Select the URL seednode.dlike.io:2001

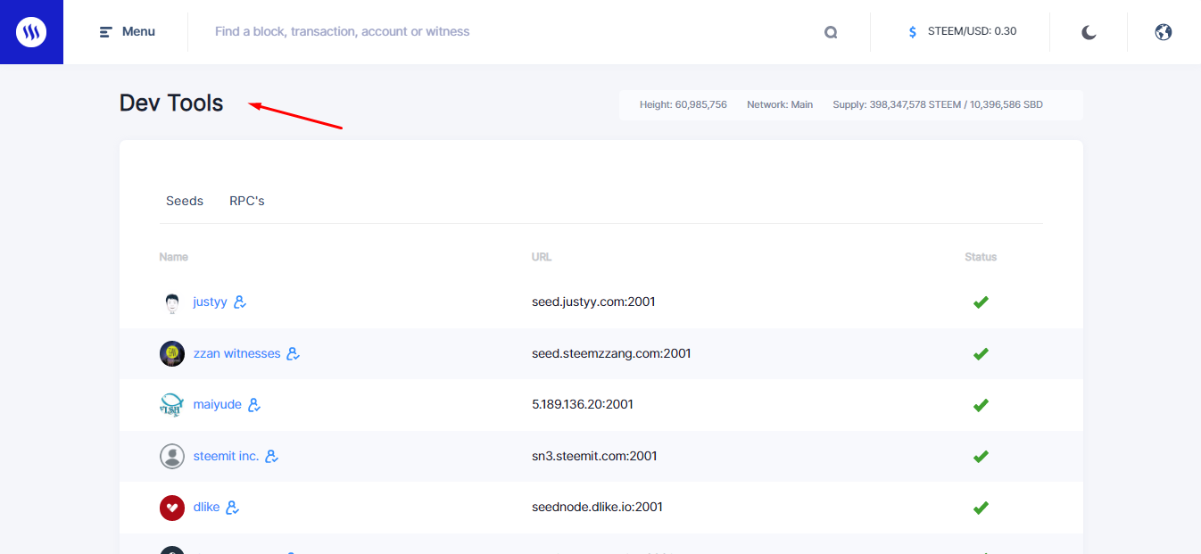tap(597, 507)
